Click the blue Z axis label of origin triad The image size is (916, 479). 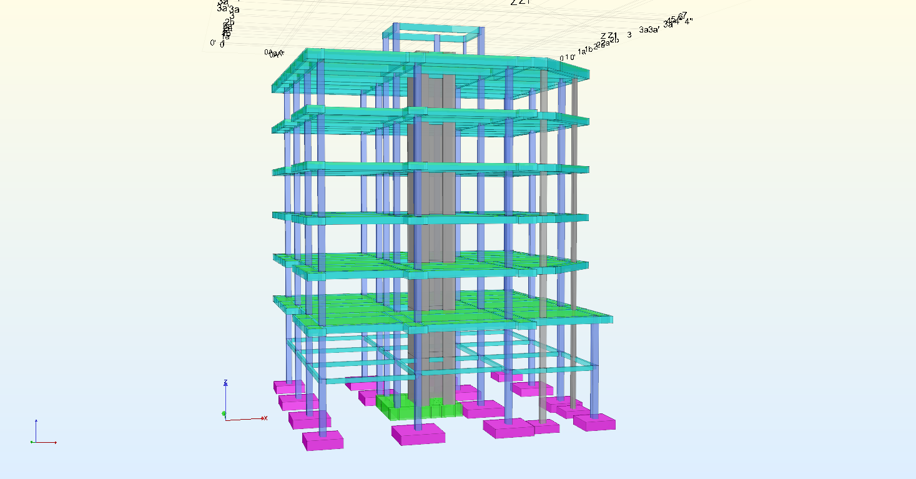[225, 382]
